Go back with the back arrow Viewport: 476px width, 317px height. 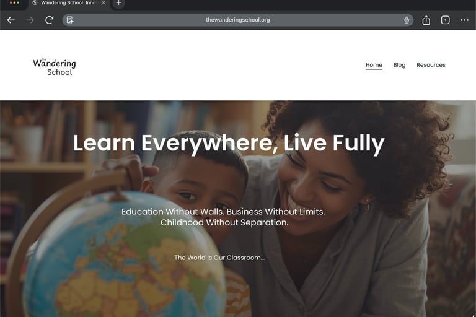[11, 20]
